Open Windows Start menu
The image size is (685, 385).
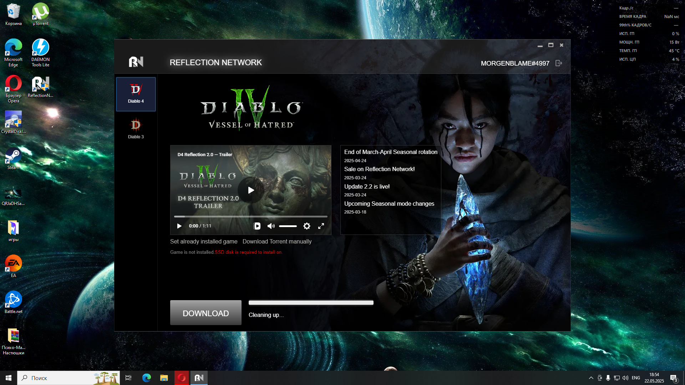coord(9,378)
